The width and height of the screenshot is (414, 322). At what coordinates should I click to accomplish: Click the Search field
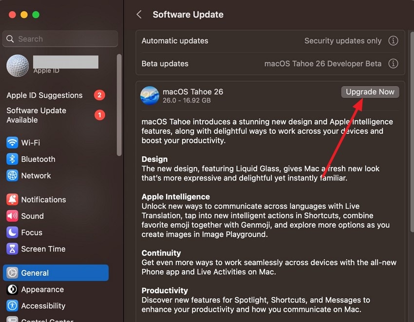(x=60, y=39)
